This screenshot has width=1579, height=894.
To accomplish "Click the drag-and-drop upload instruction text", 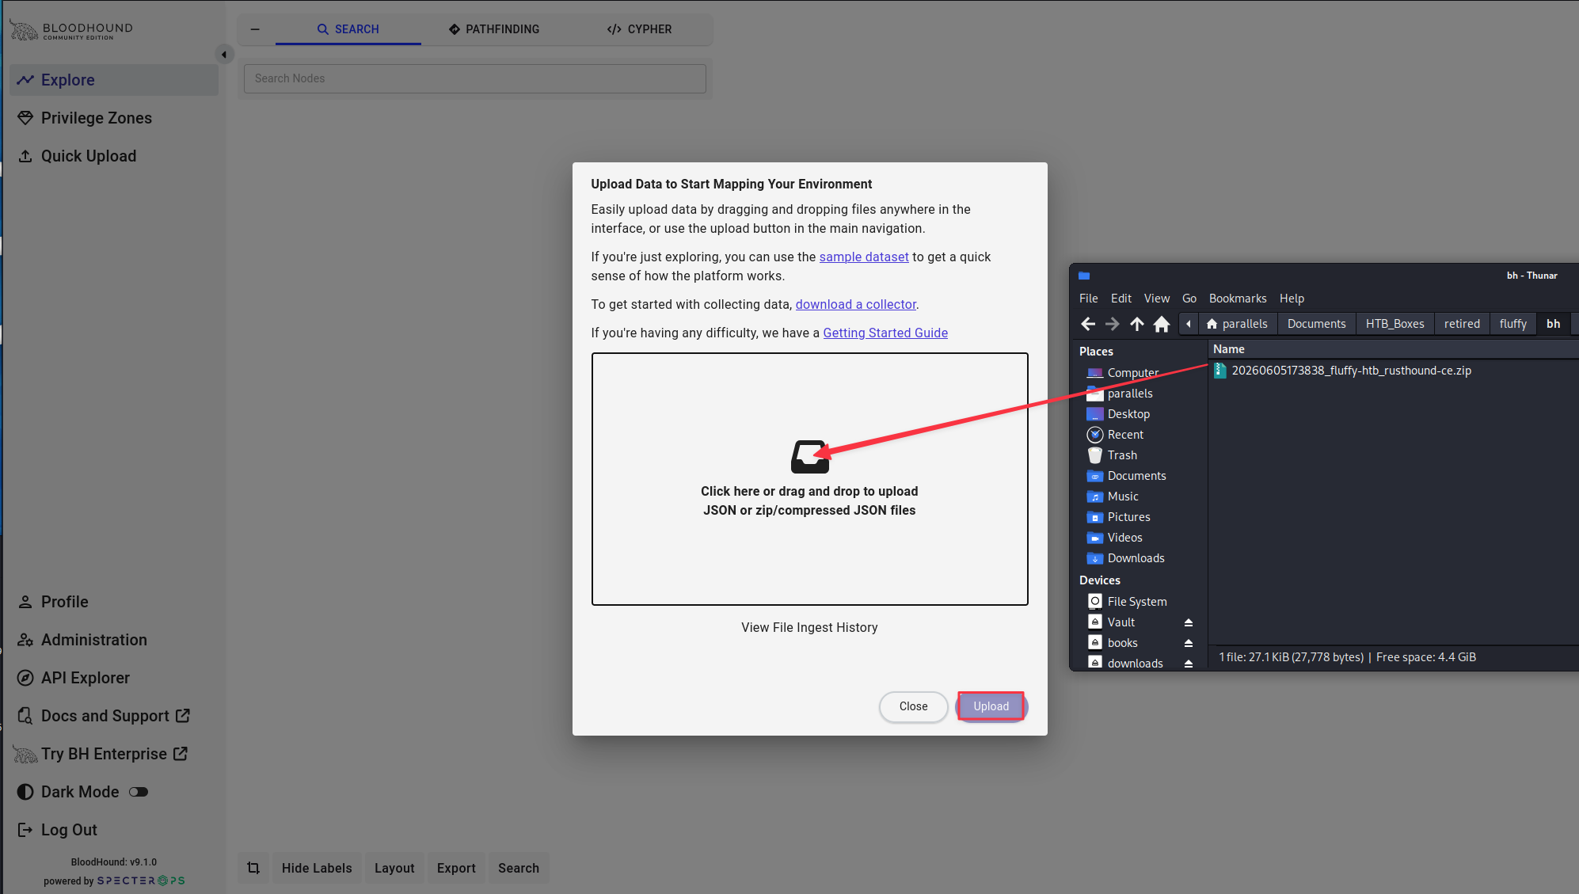I will [x=809, y=500].
